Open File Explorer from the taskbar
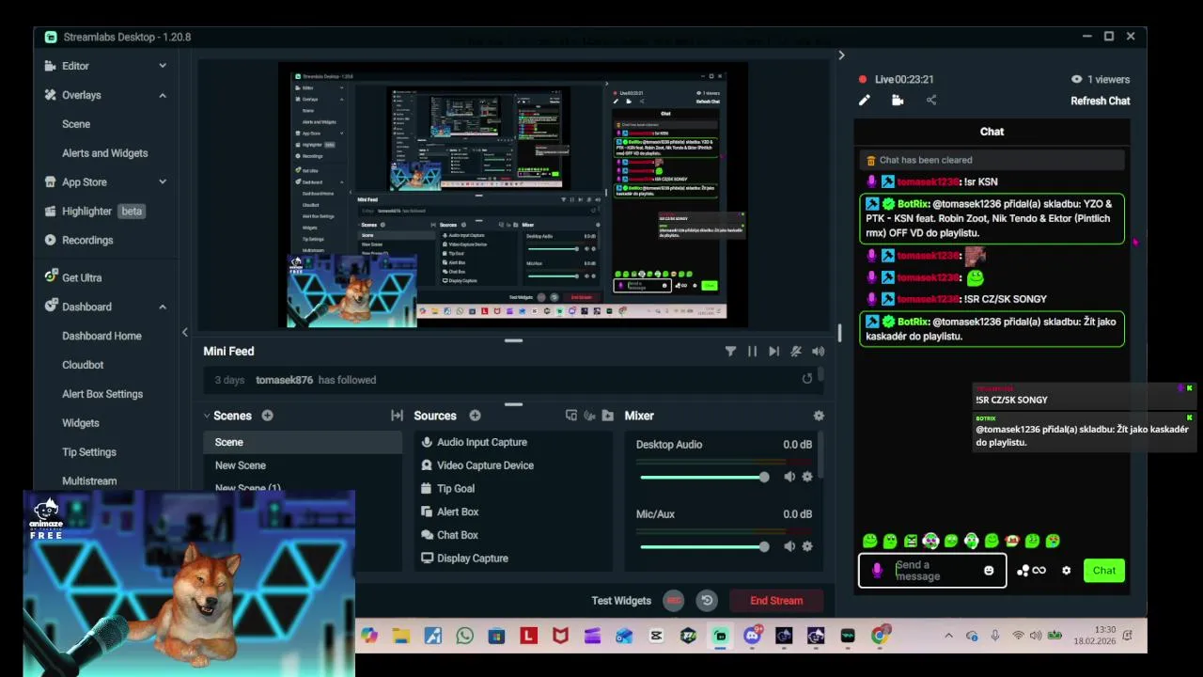The image size is (1203, 677). click(x=401, y=636)
